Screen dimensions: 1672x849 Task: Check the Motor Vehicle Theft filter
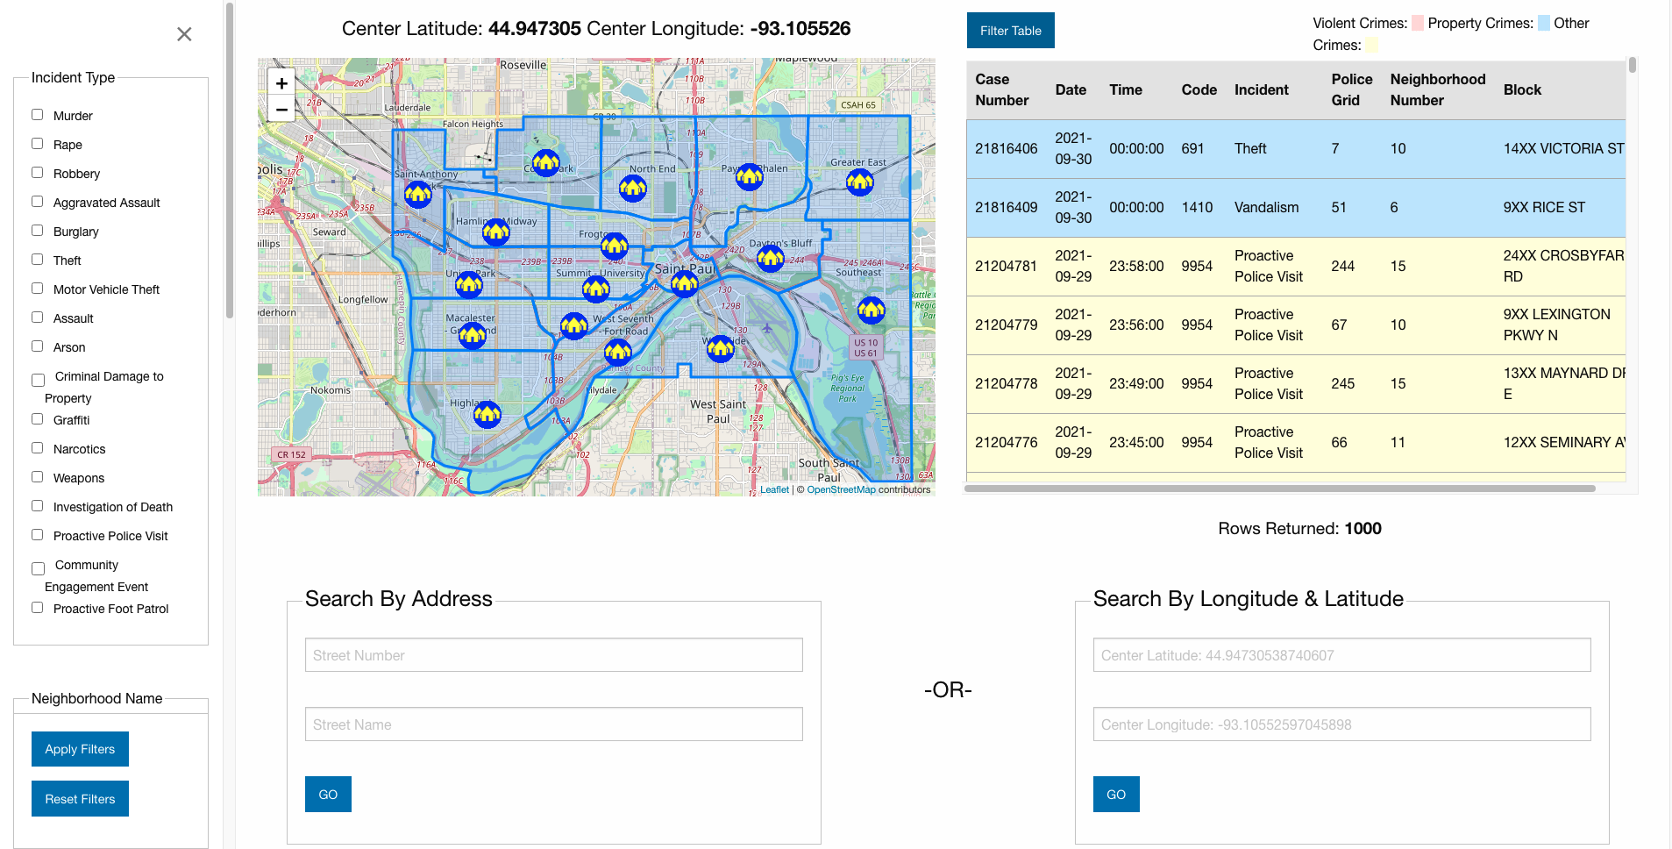[38, 289]
